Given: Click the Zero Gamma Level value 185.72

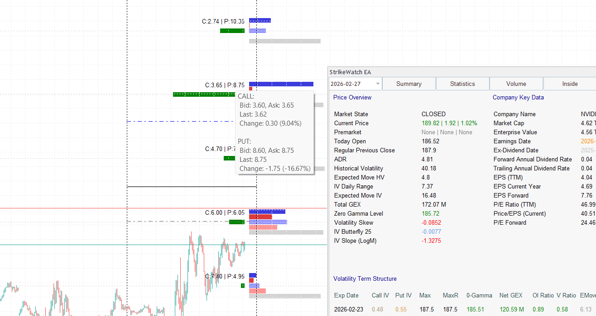Looking at the screenshot, I should pos(431,213).
